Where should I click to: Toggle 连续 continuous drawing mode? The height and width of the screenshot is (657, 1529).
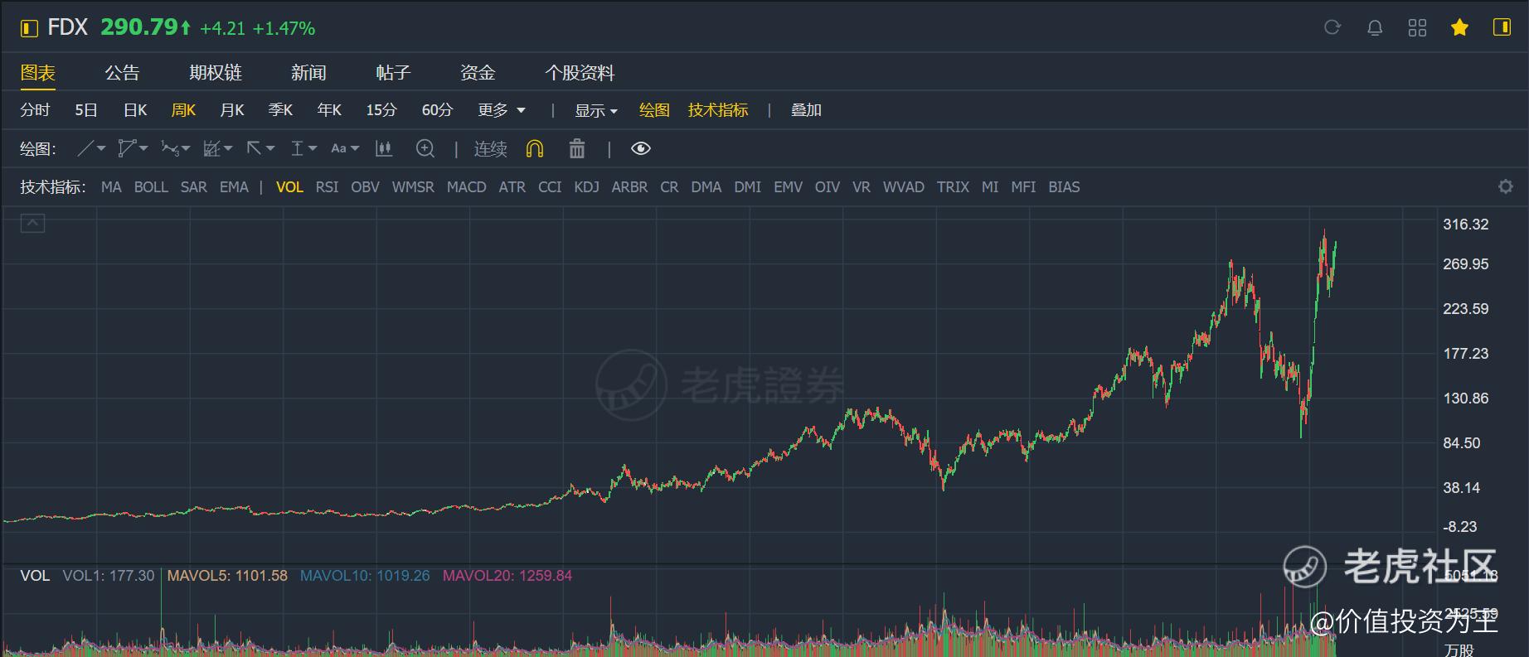coord(490,149)
